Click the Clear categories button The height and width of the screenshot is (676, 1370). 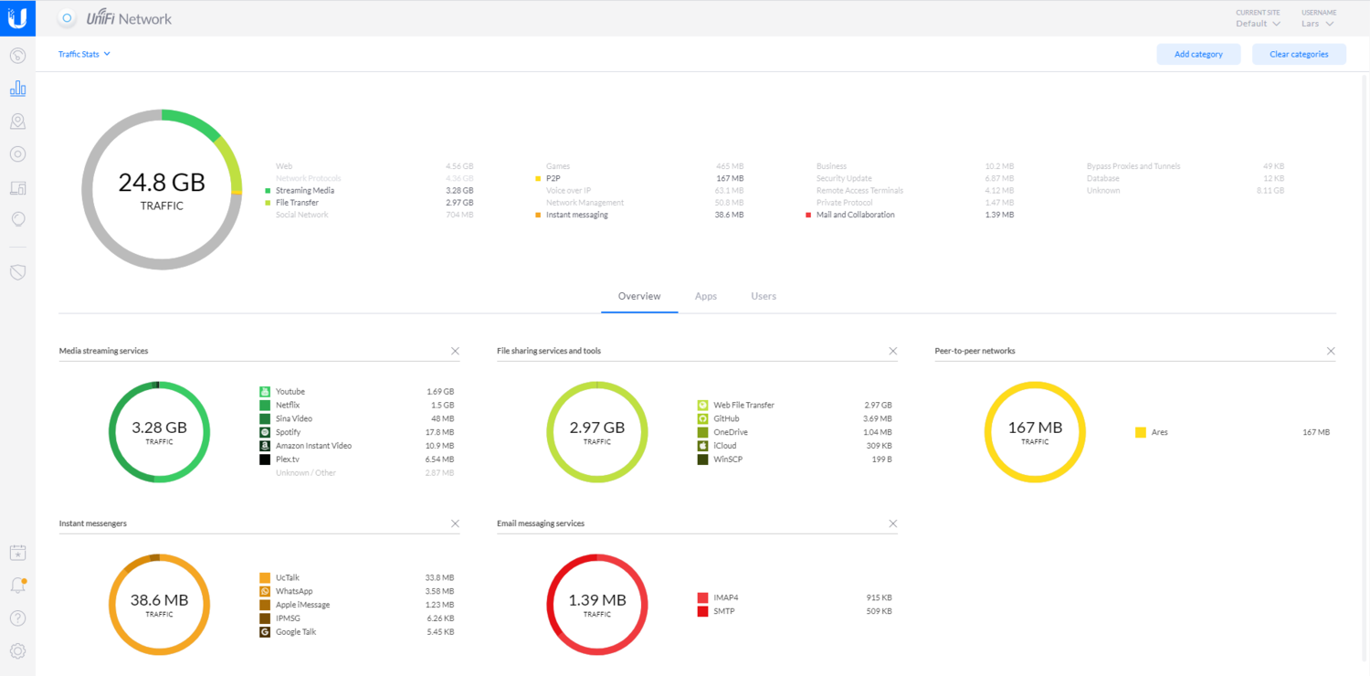[1298, 53]
